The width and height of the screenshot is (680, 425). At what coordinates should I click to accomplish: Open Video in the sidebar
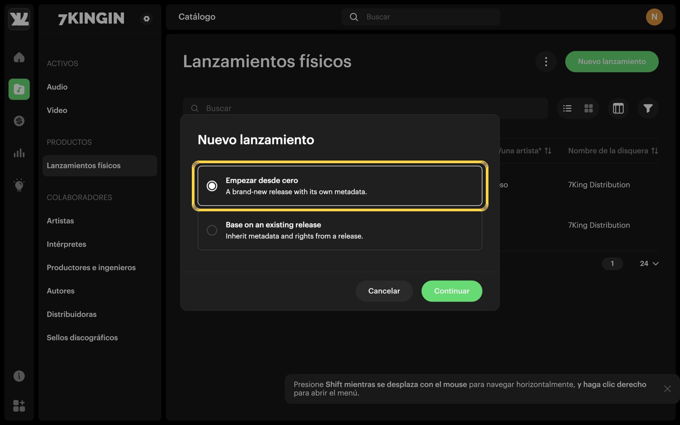click(x=57, y=110)
